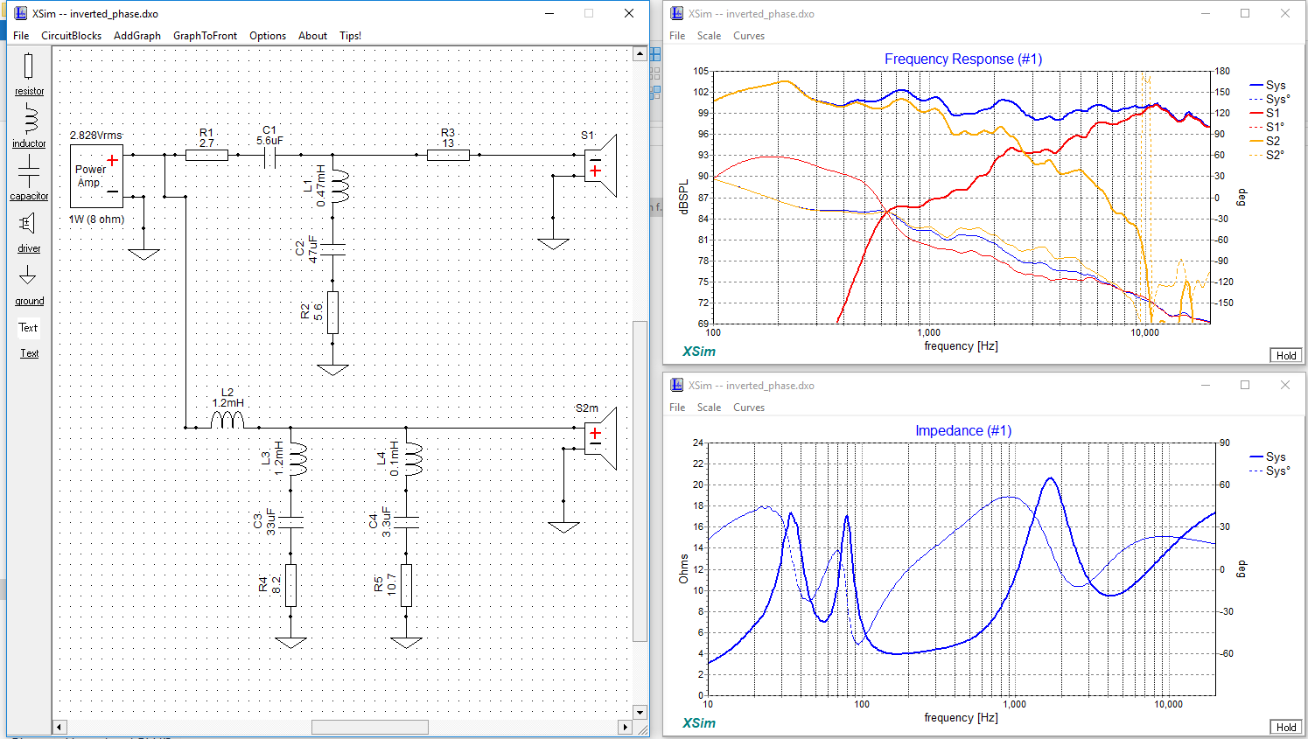1308x739 pixels.
Task: Open the GraphToFront menu
Action: click(205, 36)
